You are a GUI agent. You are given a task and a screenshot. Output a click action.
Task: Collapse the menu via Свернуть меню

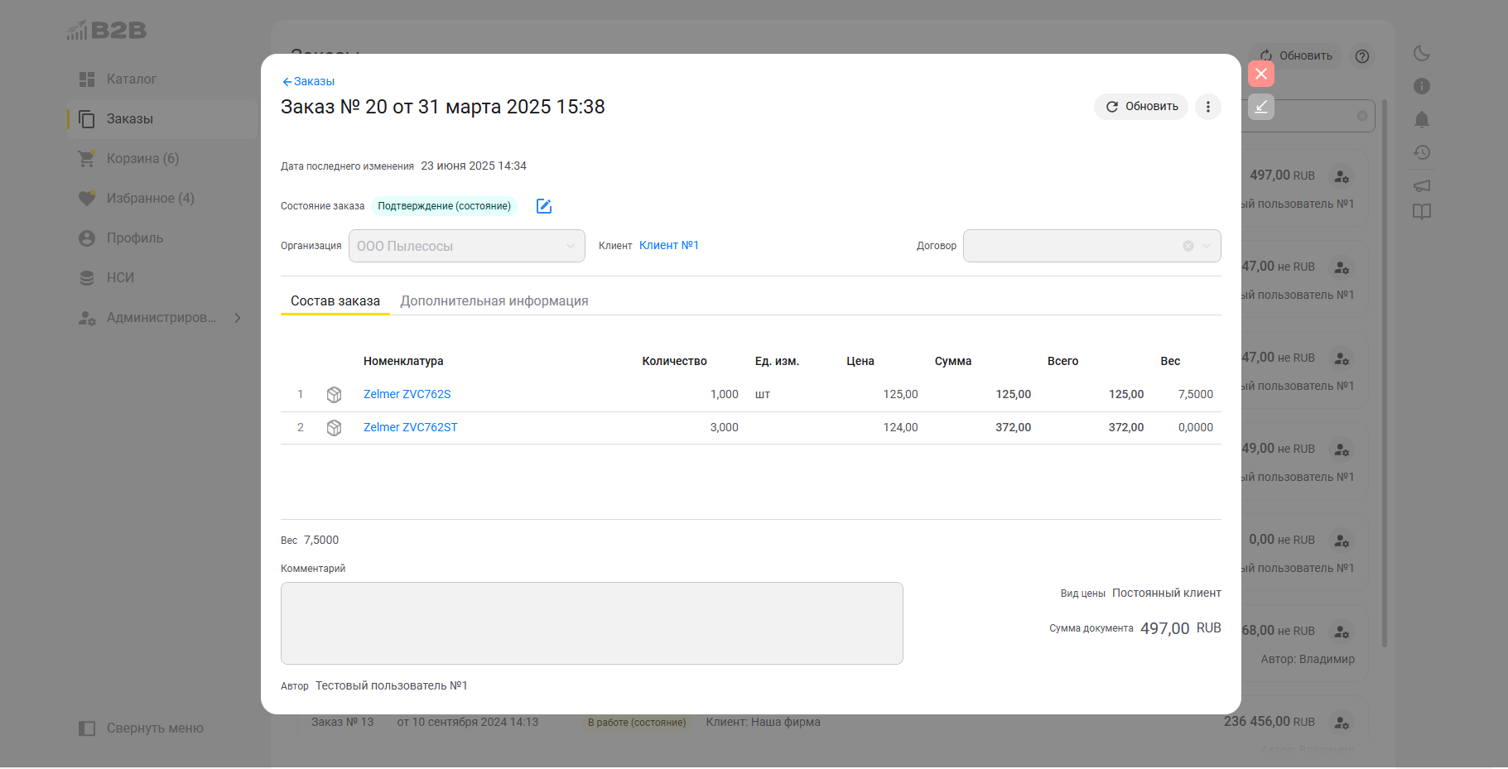(x=141, y=728)
